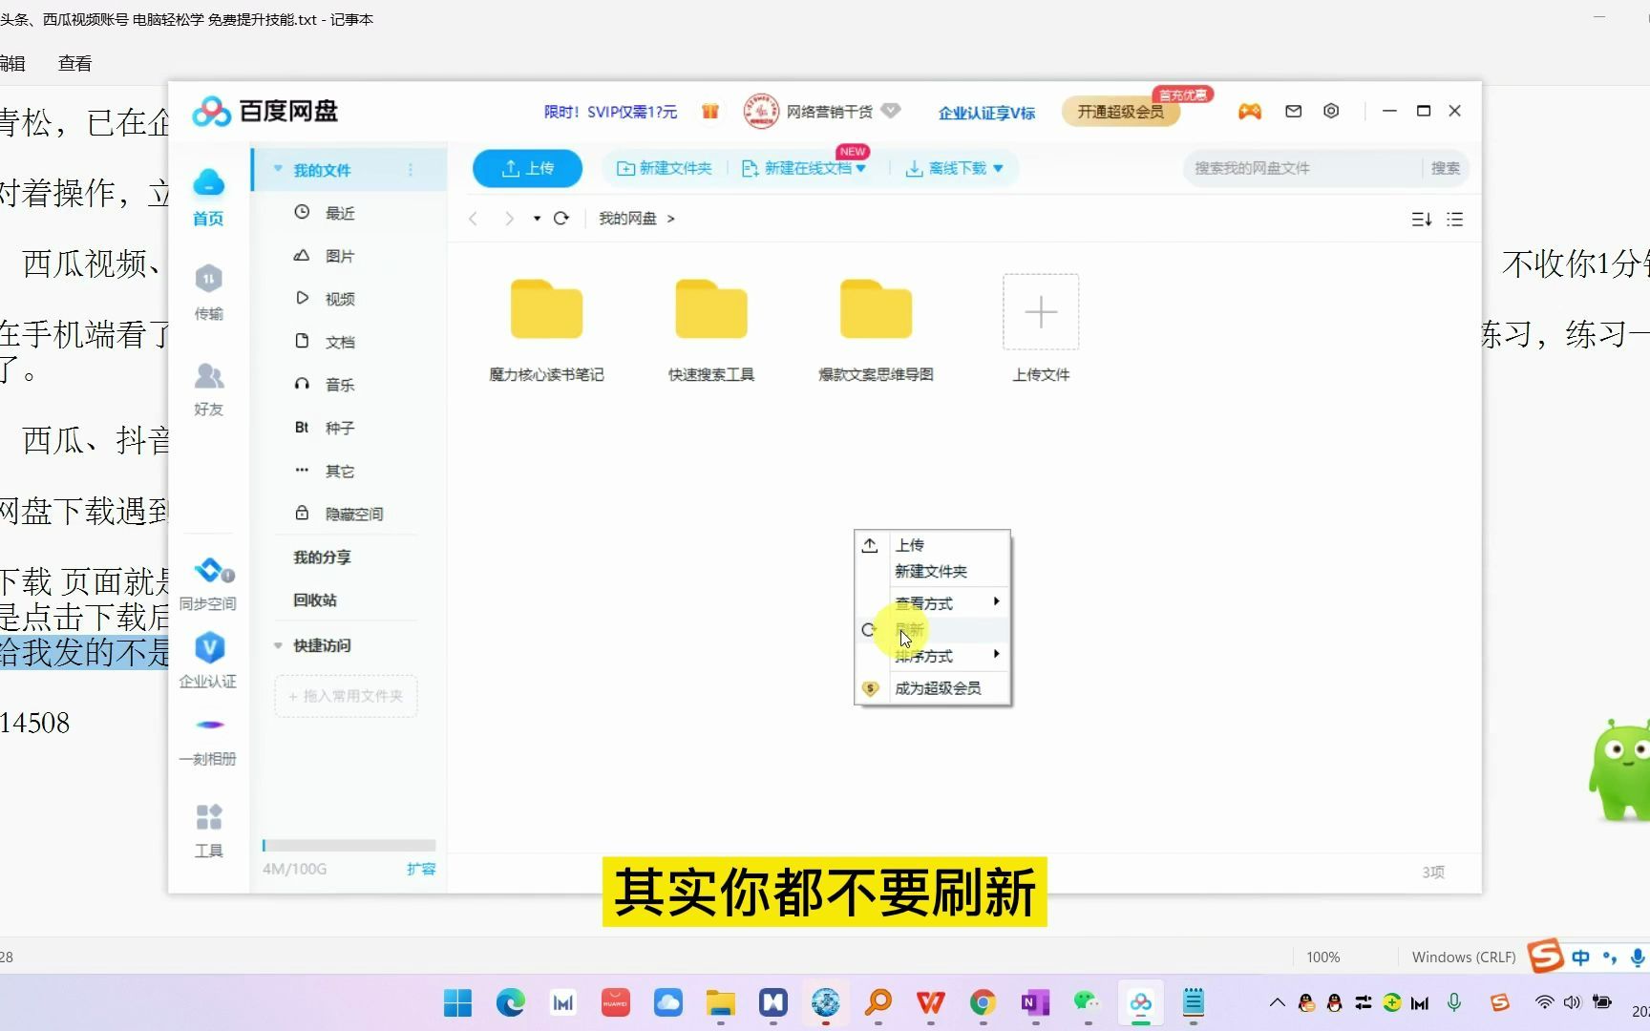Click the 网络营销干货 account avatar
This screenshot has height=1031, width=1650.
[761, 112]
